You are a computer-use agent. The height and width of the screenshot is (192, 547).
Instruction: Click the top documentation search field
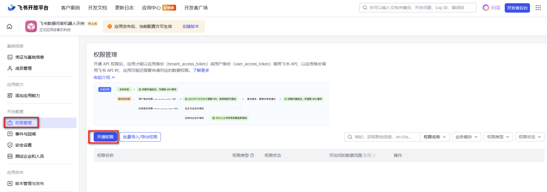(x=418, y=8)
